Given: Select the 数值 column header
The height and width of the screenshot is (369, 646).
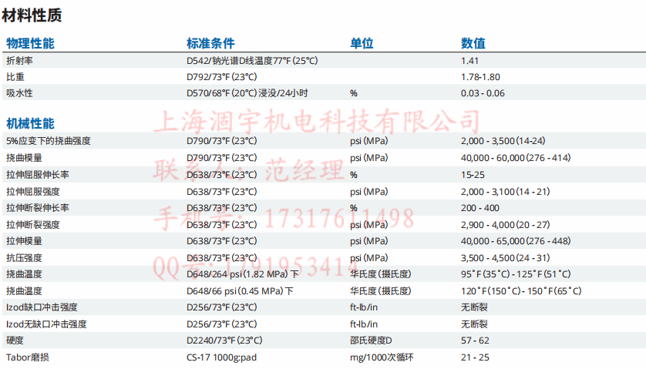Looking at the screenshot, I should (473, 43).
